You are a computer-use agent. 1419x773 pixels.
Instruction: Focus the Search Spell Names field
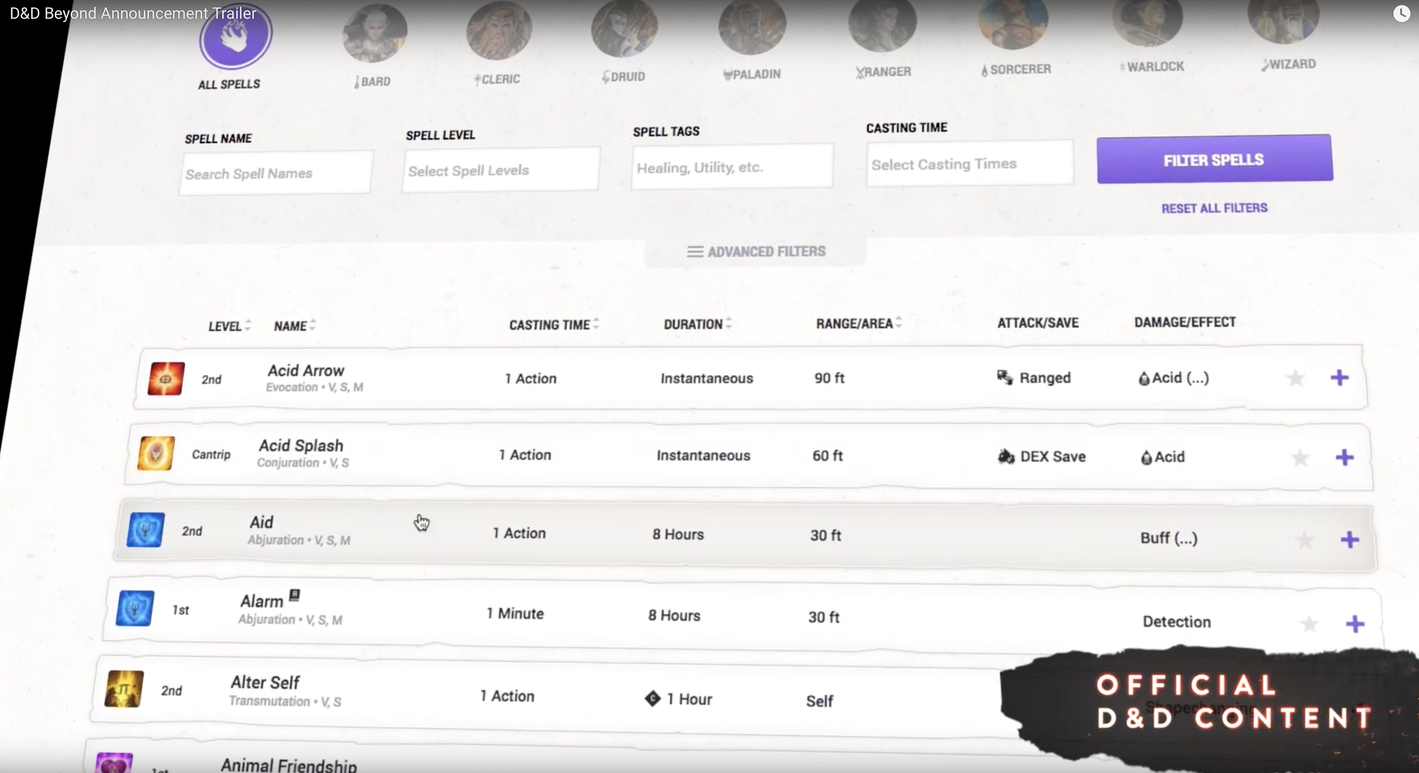276,173
